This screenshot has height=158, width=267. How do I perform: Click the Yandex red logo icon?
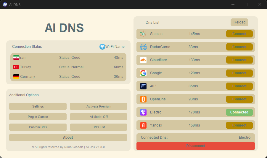143,125
